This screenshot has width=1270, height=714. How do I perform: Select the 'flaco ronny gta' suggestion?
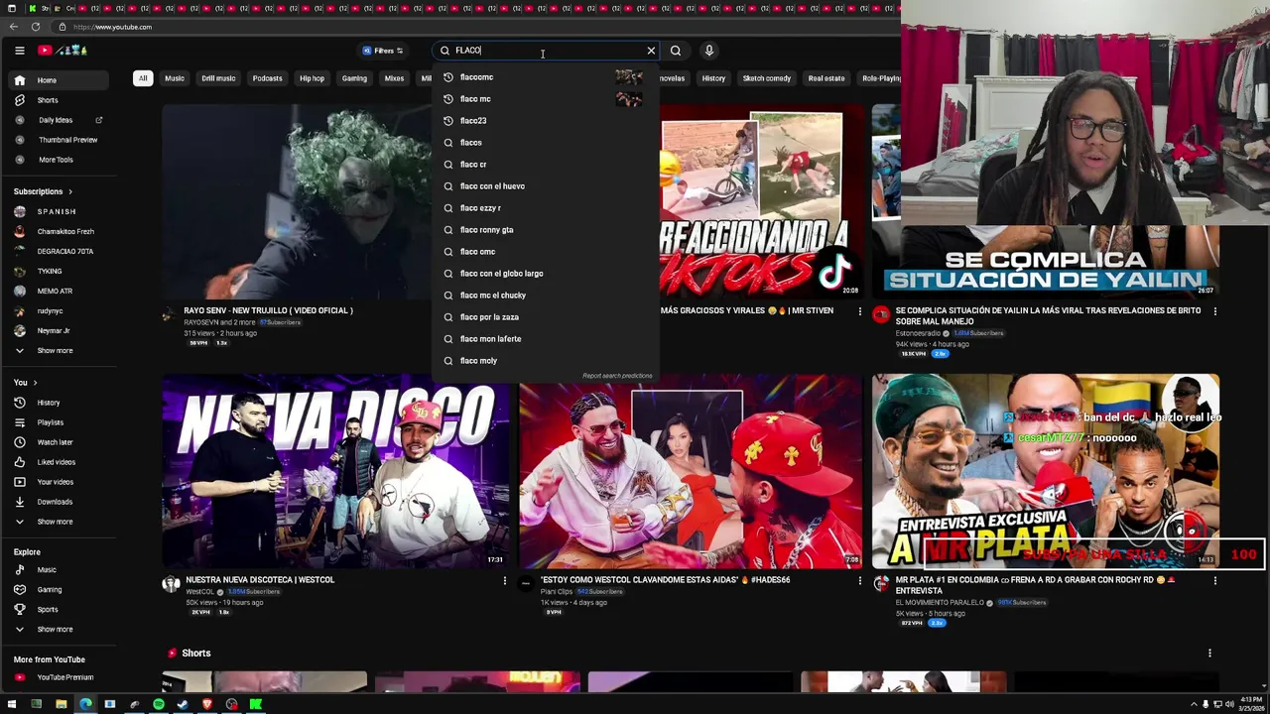(544, 230)
